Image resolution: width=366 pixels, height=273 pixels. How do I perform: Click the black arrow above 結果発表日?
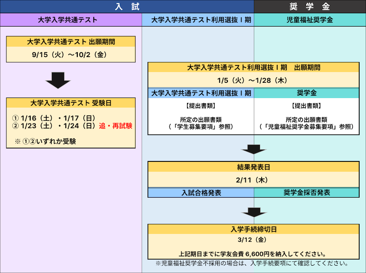click(x=254, y=150)
